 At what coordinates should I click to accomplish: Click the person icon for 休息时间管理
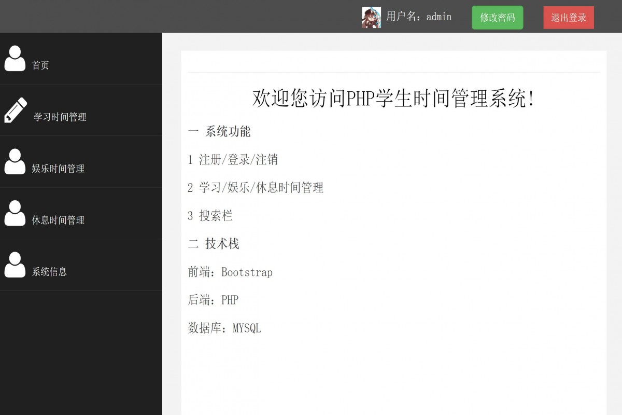[x=15, y=213]
